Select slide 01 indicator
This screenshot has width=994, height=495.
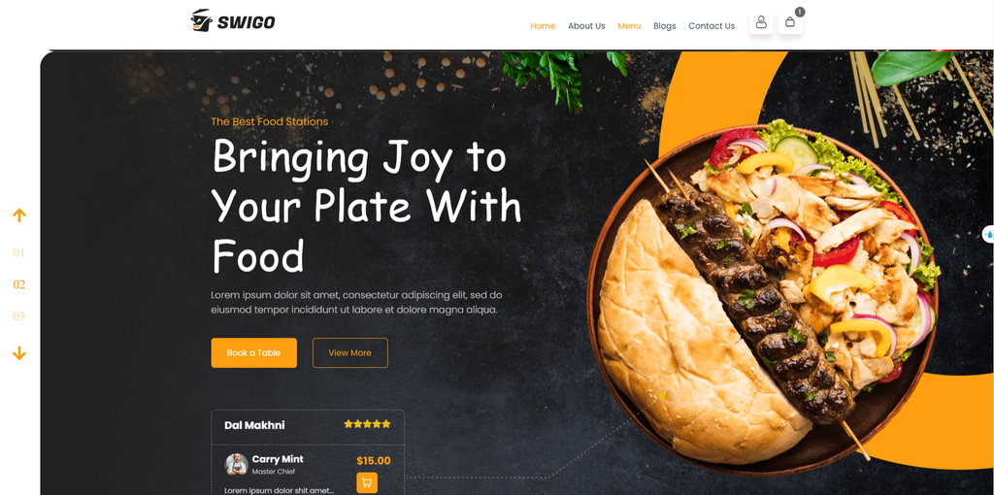(x=19, y=253)
